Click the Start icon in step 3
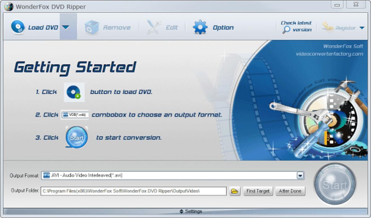371x218 pixels. 76,137
